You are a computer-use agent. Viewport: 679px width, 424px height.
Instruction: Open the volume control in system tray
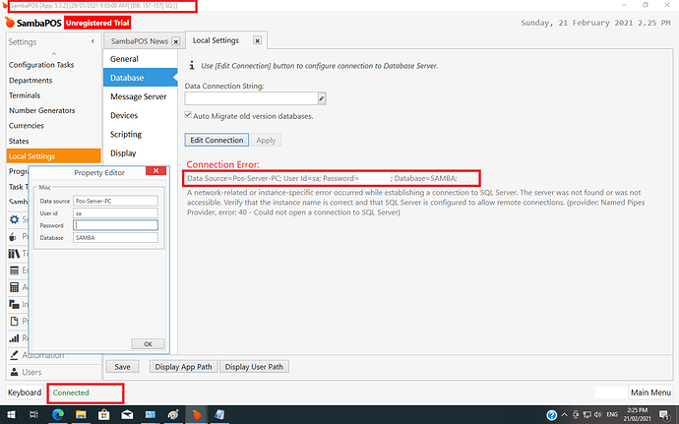tap(598, 415)
